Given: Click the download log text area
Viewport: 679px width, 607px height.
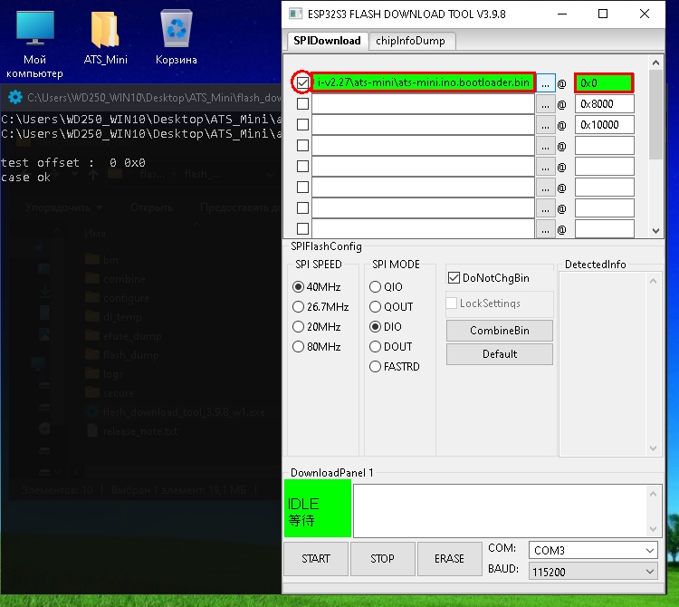Looking at the screenshot, I should coord(500,511).
